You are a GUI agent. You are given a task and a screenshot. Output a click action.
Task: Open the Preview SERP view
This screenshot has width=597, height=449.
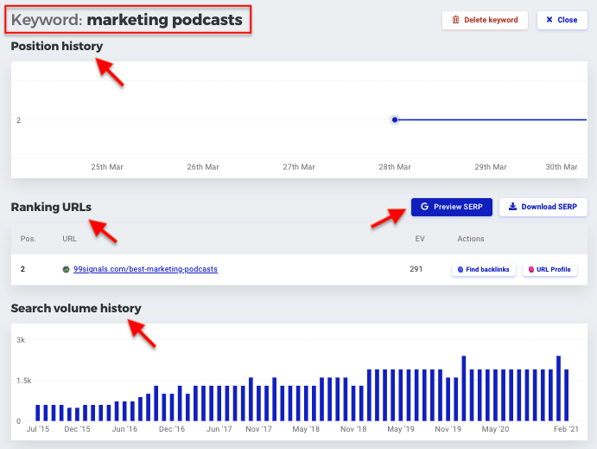click(x=452, y=207)
